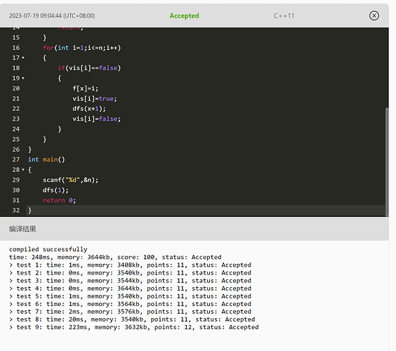Image resolution: width=396 pixels, height=351 pixels.
Task: Collapse the code fold at line 19
Action: click(23, 79)
